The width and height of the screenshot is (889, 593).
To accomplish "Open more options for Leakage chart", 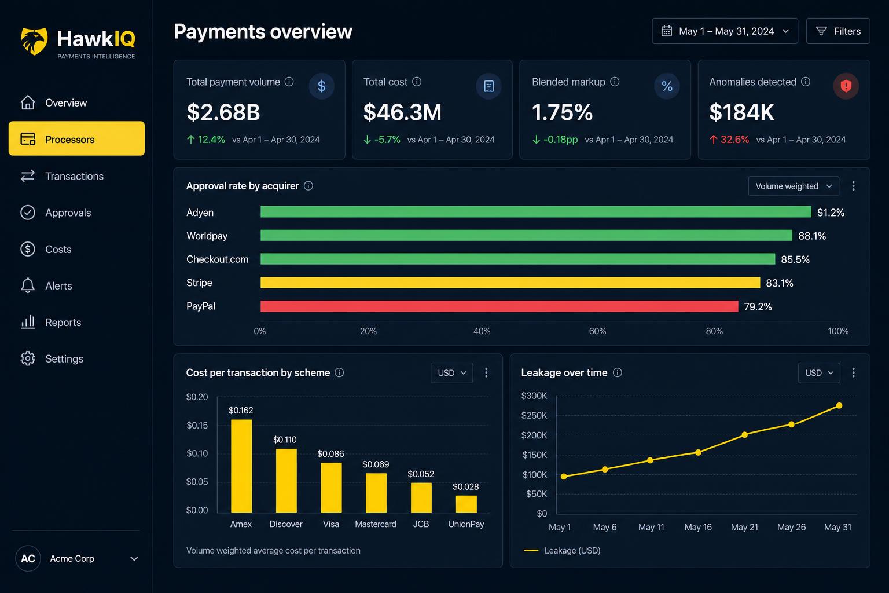I will (x=853, y=372).
